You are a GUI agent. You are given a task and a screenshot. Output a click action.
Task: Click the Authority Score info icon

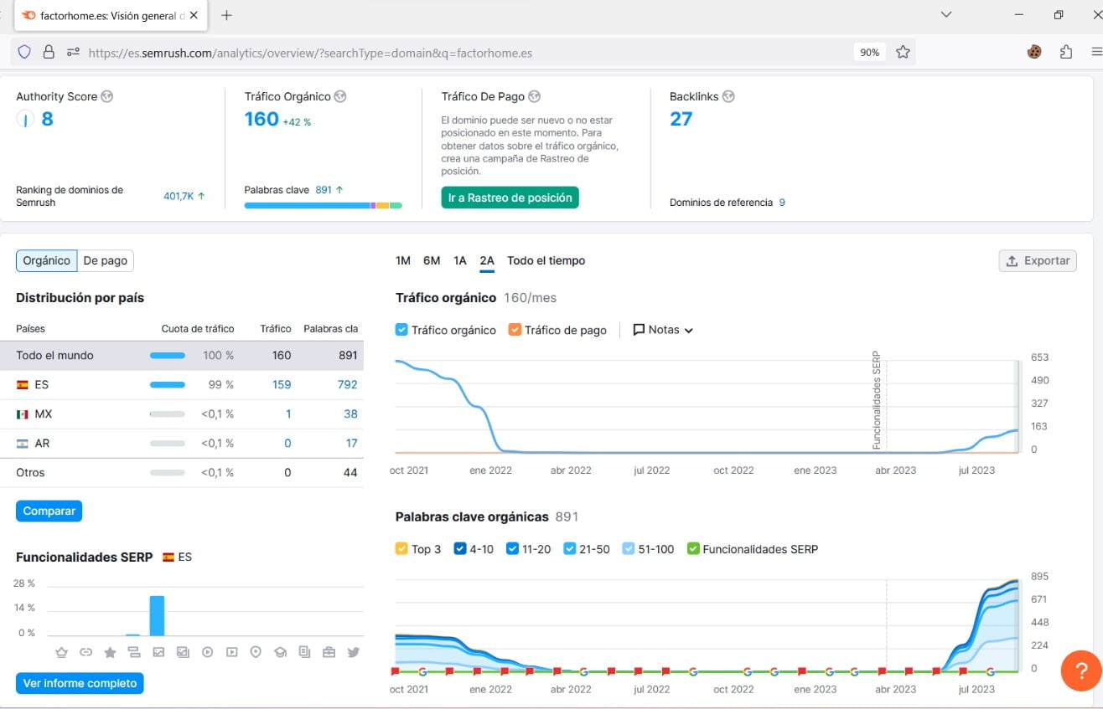(106, 96)
